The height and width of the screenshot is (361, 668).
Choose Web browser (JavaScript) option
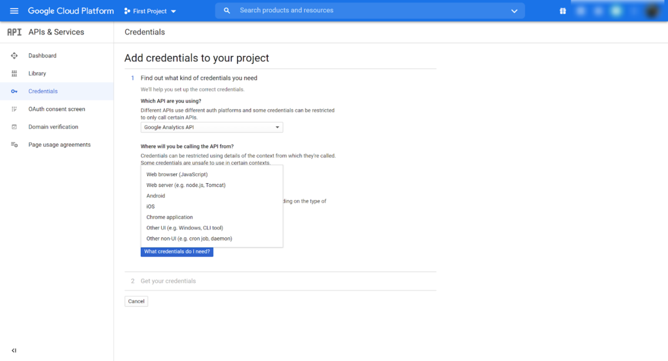coord(212,175)
